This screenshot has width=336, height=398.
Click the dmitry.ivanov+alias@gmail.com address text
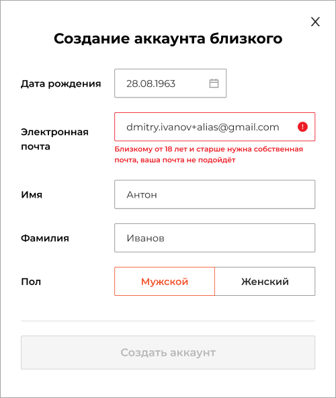tap(203, 127)
